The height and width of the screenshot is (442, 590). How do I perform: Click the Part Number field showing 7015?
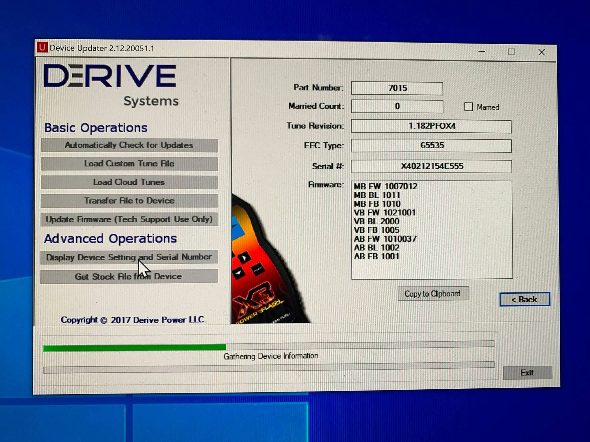coord(397,88)
